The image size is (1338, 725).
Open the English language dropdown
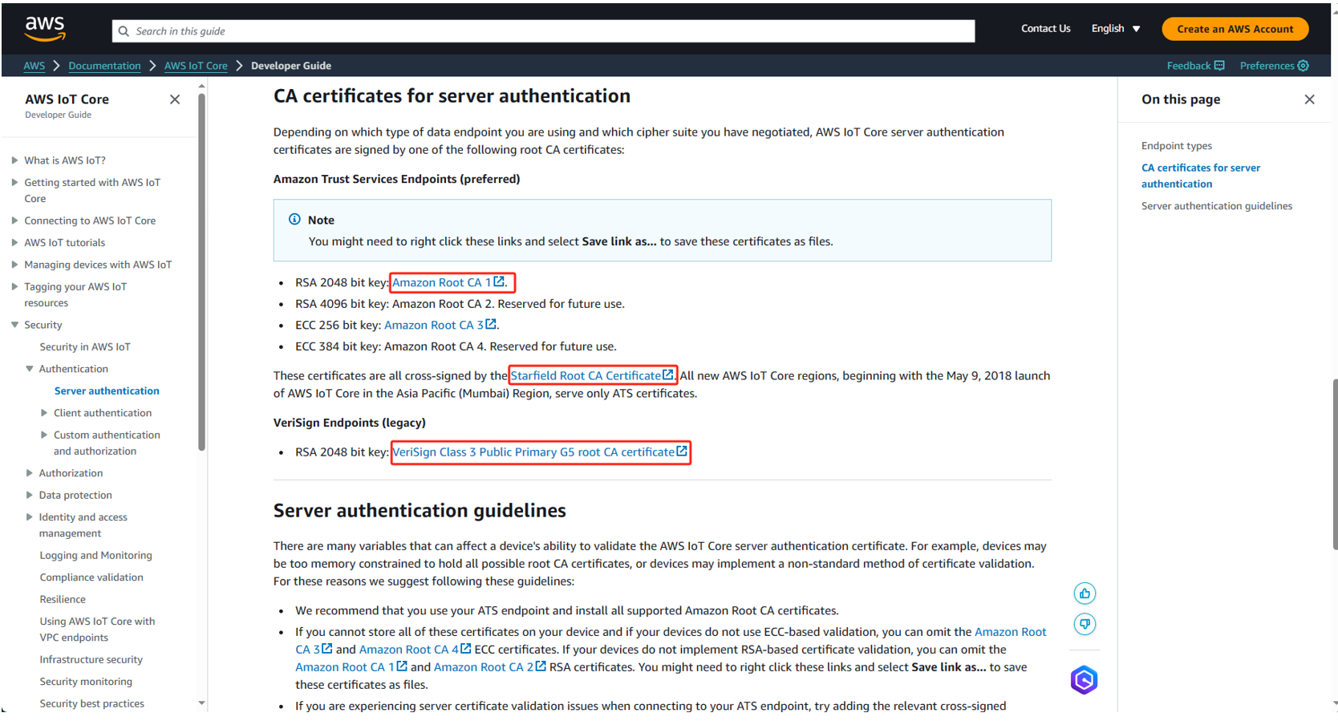coord(1115,29)
